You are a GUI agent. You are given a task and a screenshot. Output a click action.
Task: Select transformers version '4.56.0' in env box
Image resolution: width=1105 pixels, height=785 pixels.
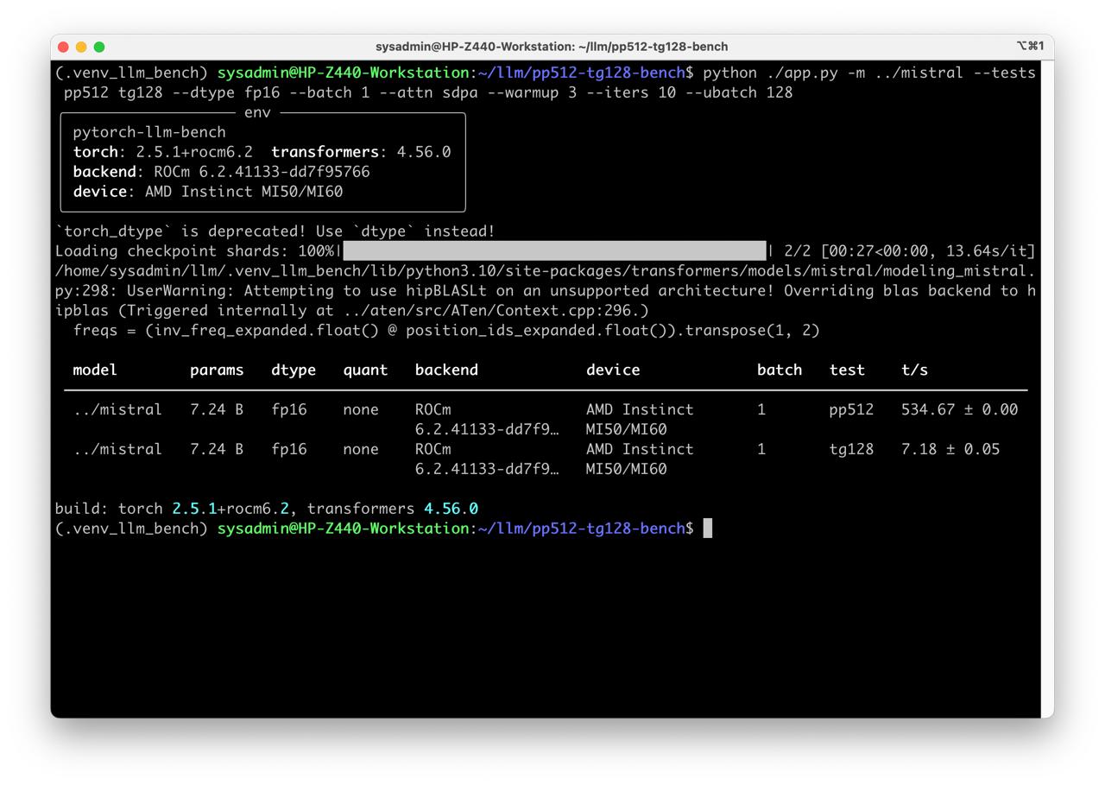[424, 152]
